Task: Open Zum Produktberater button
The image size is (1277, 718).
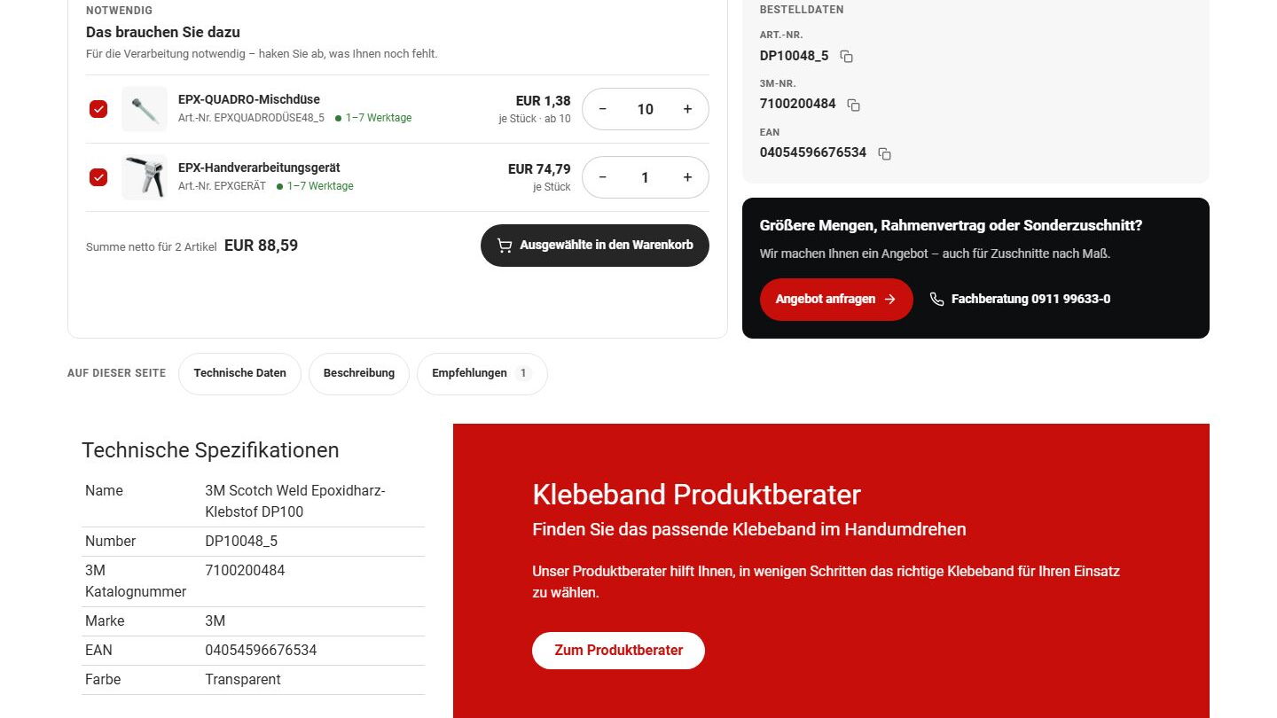Action: [x=618, y=651]
